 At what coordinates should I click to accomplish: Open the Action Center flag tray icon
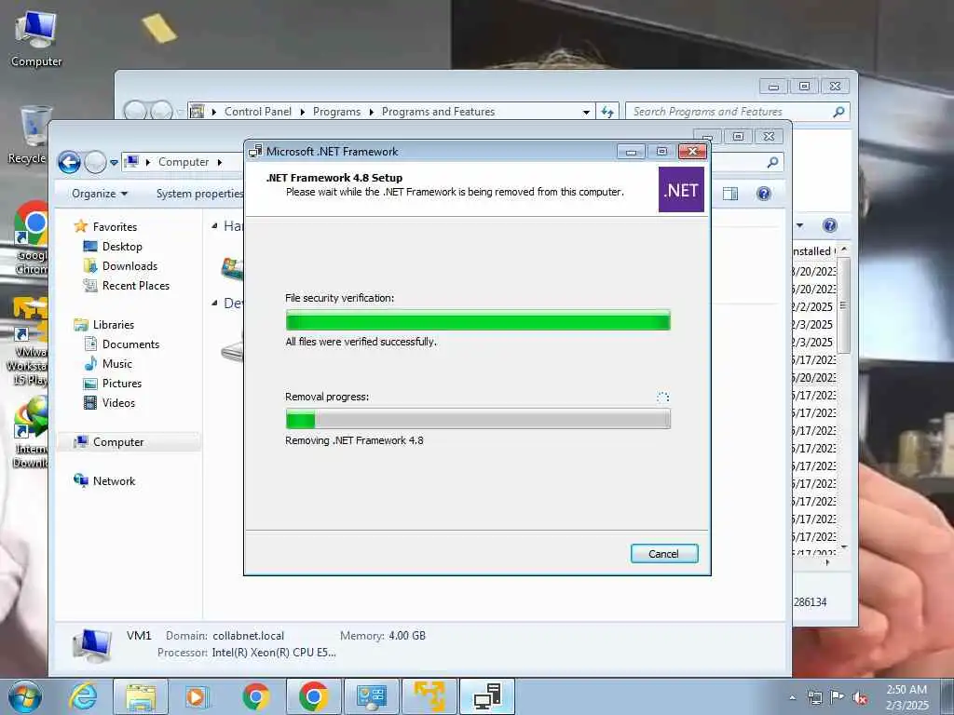tap(837, 697)
